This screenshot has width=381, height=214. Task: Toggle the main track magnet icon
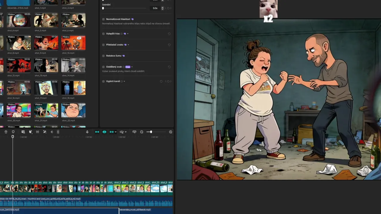click(x=97, y=132)
